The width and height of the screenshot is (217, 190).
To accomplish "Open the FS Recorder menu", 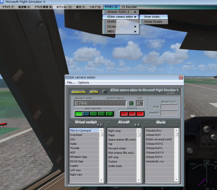I will tap(129, 7).
